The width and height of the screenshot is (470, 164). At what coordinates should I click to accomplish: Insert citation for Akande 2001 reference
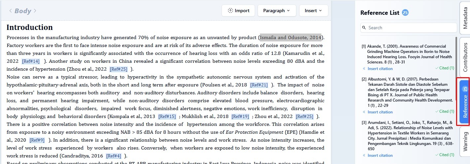tap(380, 69)
